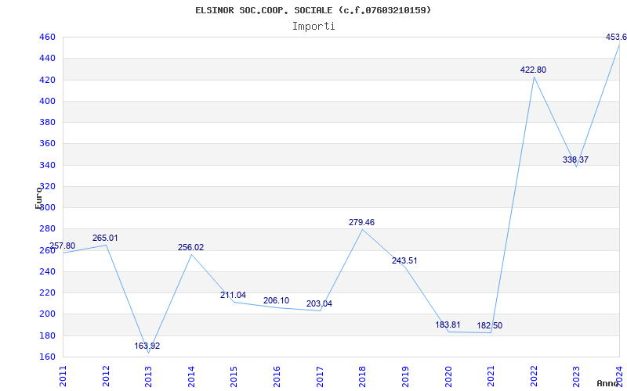Click the 453.6 top-right value label
The height and width of the screenshot is (391, 627).
pos(616,38)
